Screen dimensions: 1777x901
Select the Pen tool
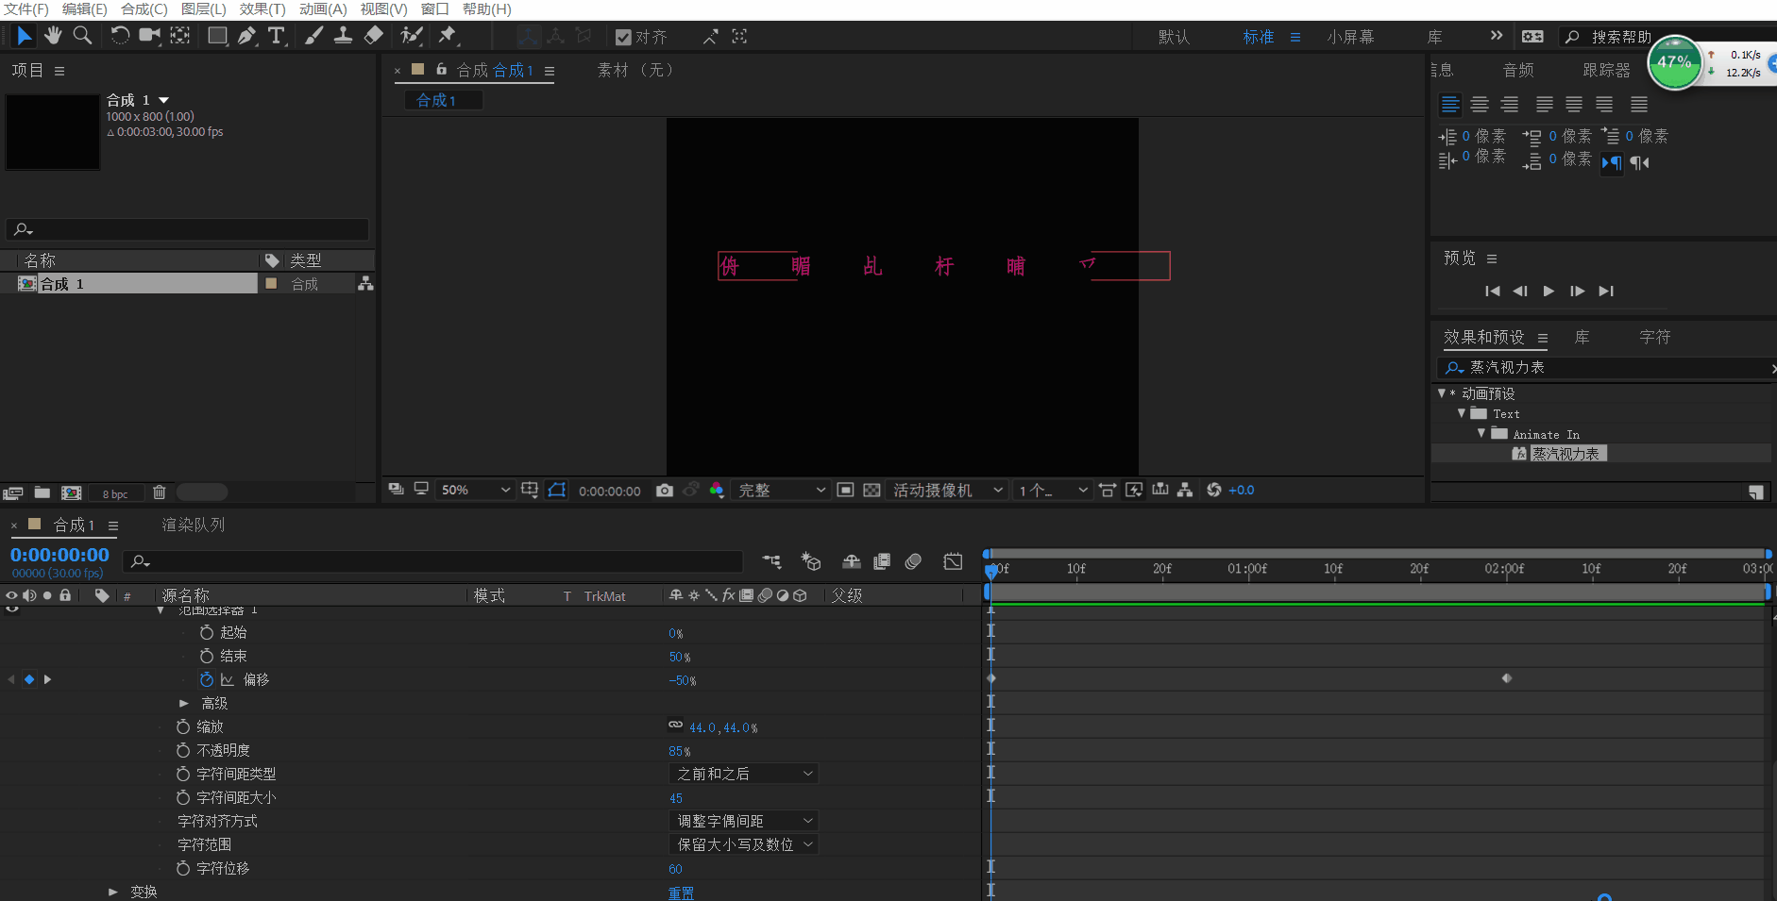pos(246,36)
